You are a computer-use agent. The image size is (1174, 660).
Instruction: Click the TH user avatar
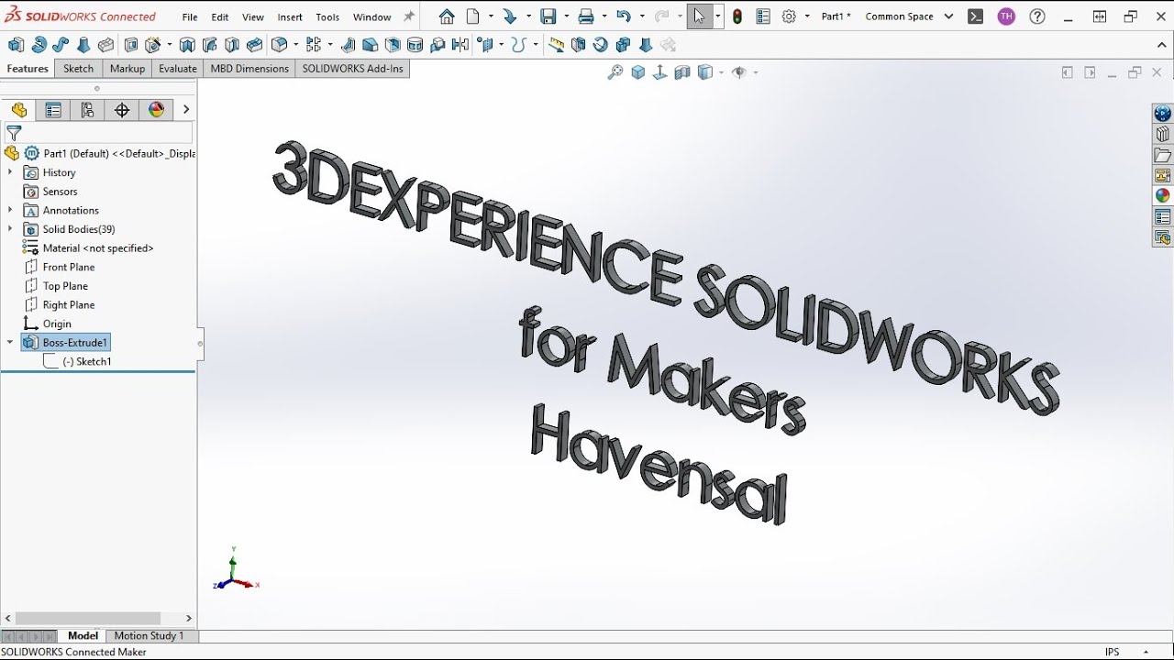click(1006, 16)
